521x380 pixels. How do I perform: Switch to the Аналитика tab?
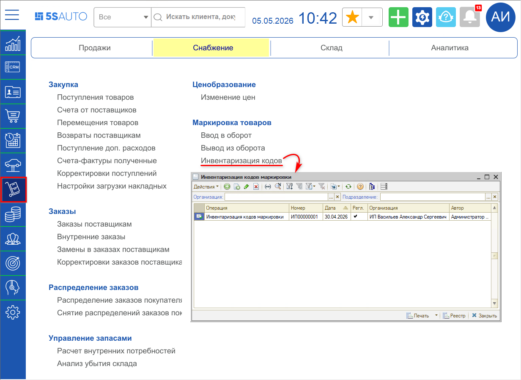(450, 48)
